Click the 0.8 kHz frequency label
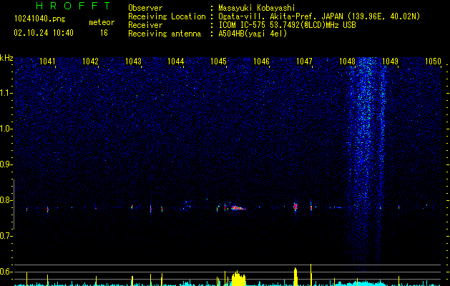Viewport: 450px width, 286px height. point(6,200)
